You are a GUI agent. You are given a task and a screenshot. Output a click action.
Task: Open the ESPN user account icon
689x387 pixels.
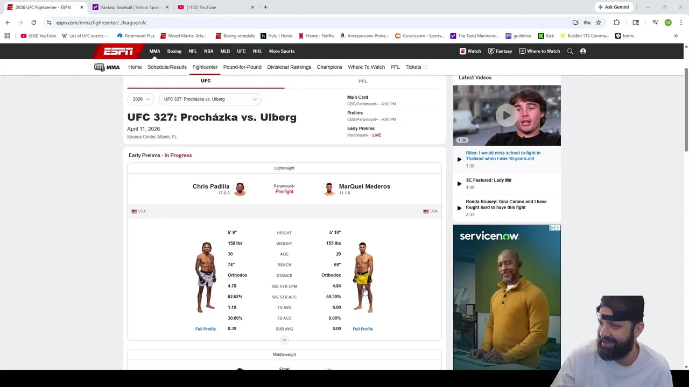(583, 51)
